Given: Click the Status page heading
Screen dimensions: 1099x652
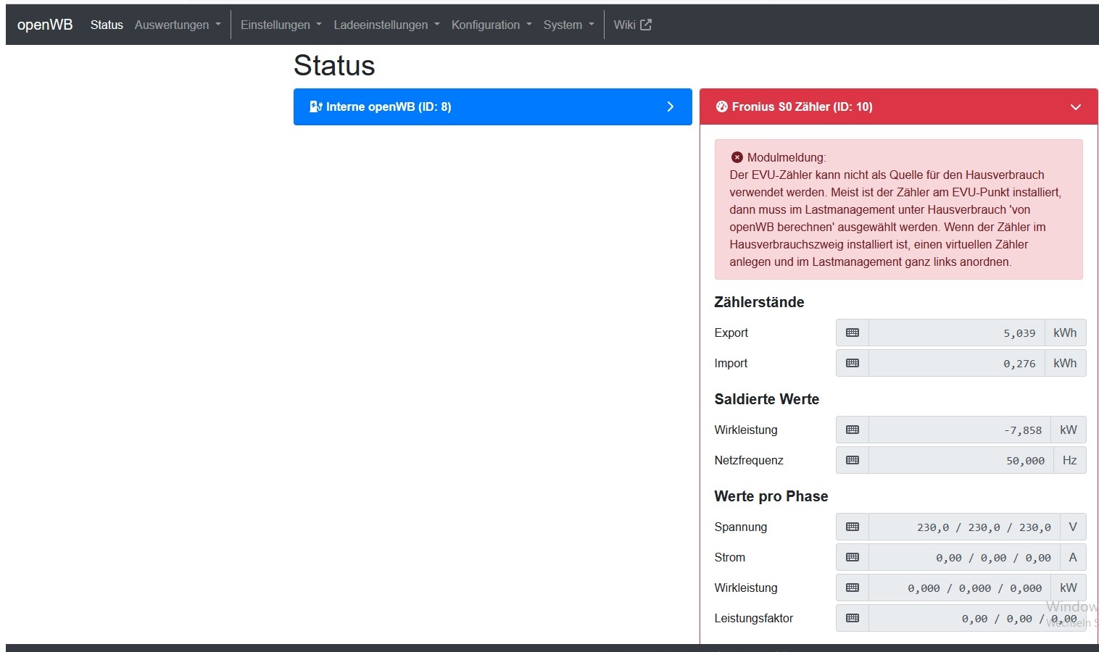Looking at the screenshot, I should [x=334, y=66].
